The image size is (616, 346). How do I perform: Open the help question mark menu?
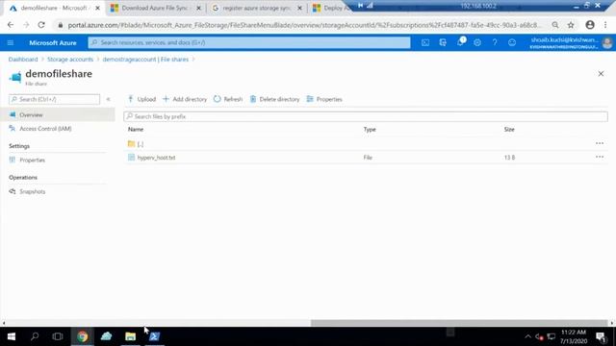tap(495, 42)
